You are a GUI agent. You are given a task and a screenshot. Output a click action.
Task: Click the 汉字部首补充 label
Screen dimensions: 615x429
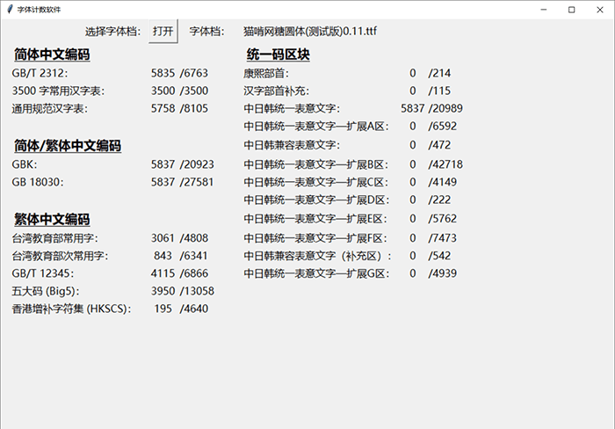coord(276,91)
